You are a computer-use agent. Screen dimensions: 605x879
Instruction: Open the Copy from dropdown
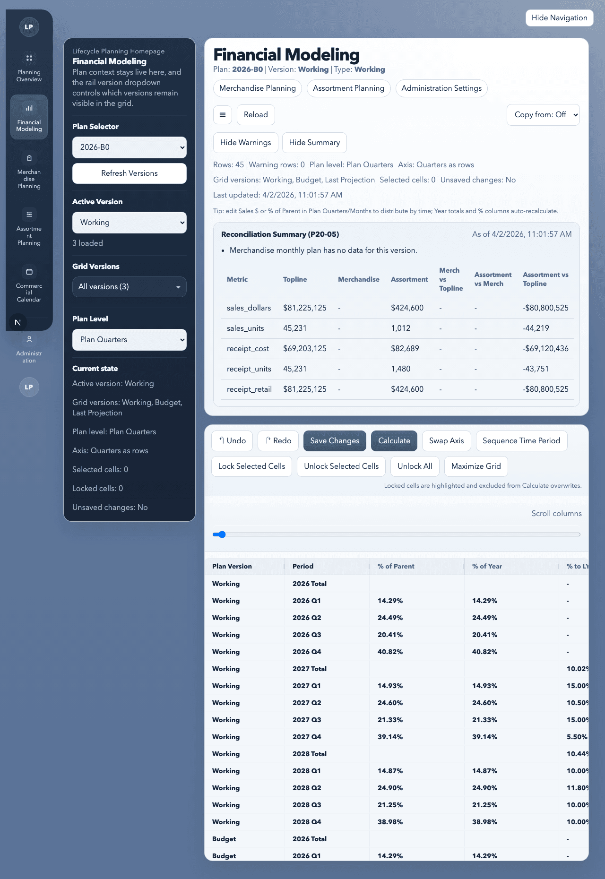543,115
